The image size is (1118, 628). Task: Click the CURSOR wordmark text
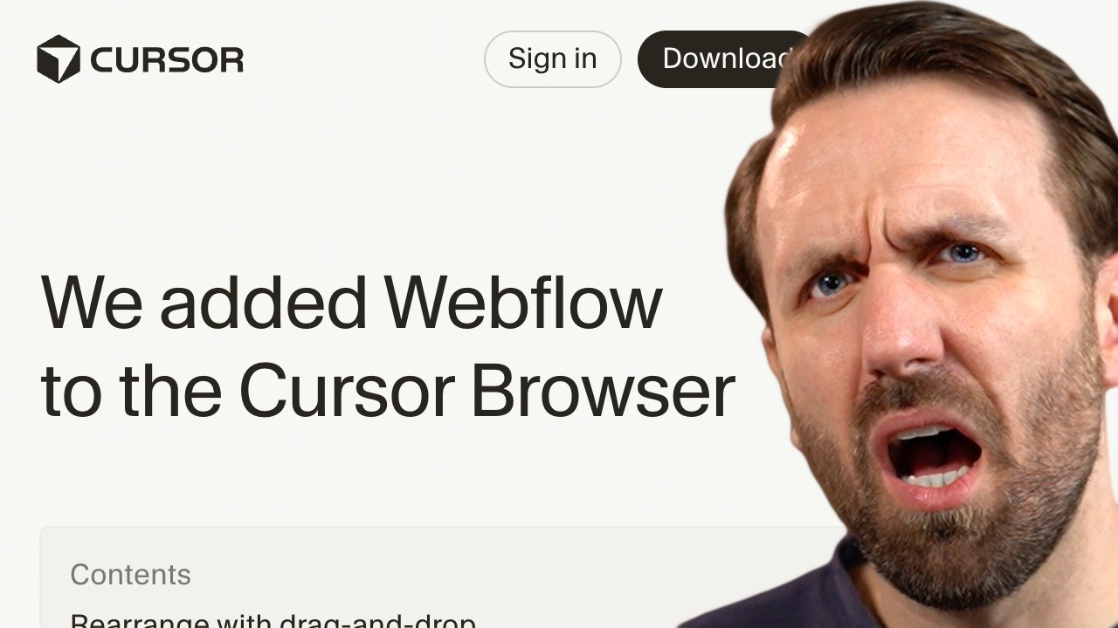coord(167,60)
